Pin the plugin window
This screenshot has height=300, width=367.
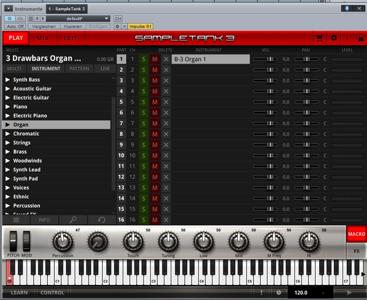(x=347, y=9)
